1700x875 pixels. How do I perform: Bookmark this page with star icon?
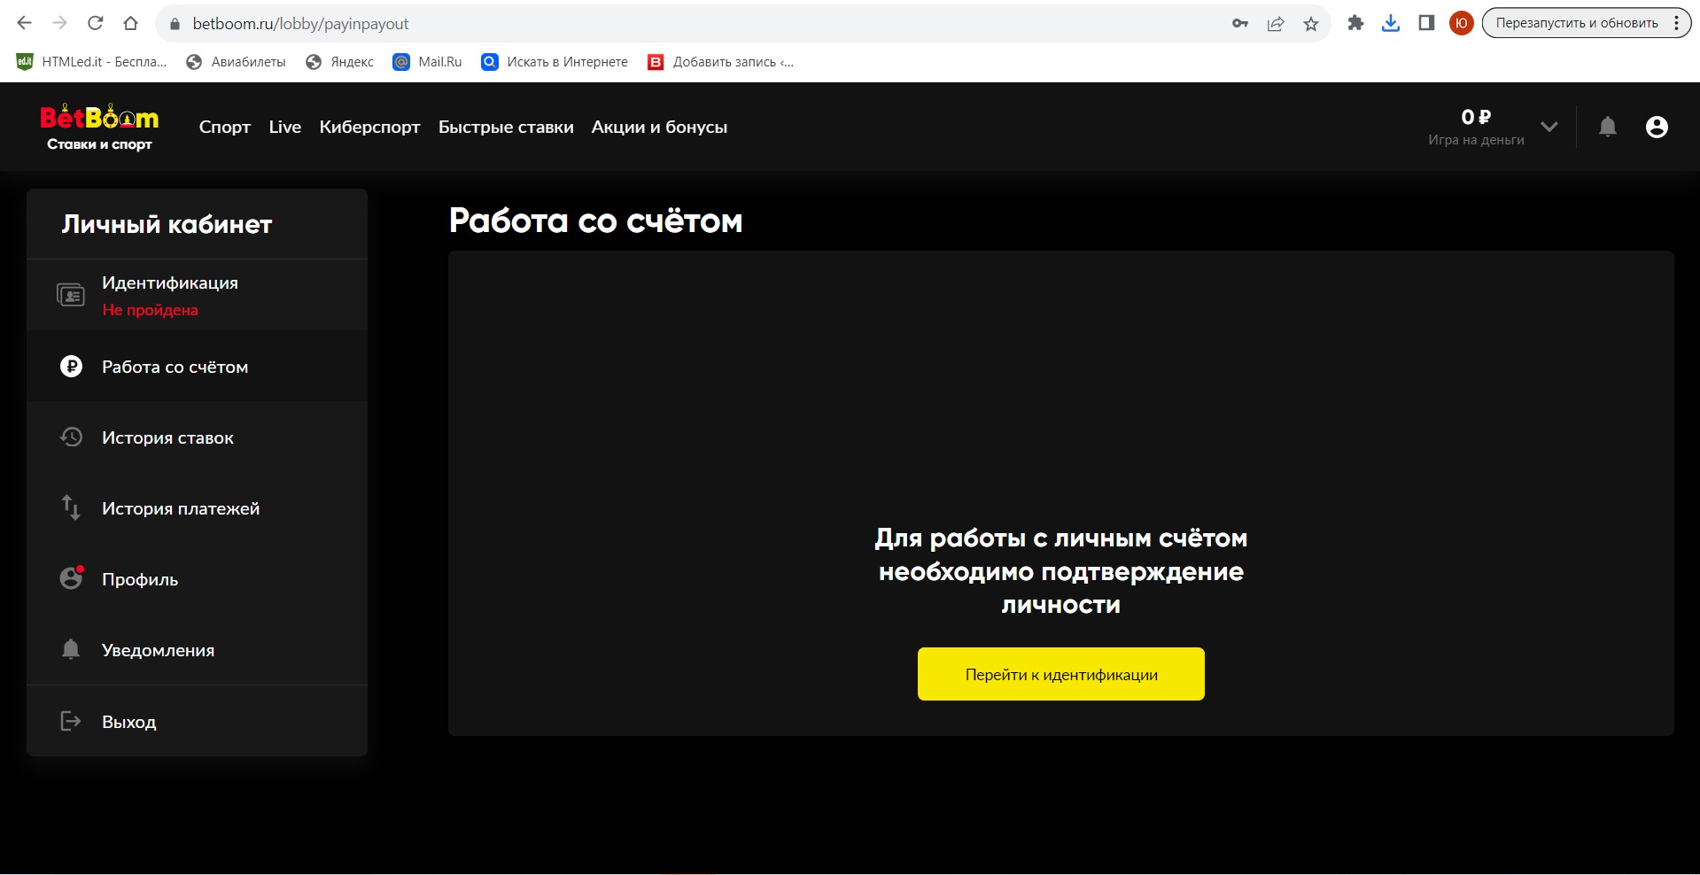click(1311, 24)
